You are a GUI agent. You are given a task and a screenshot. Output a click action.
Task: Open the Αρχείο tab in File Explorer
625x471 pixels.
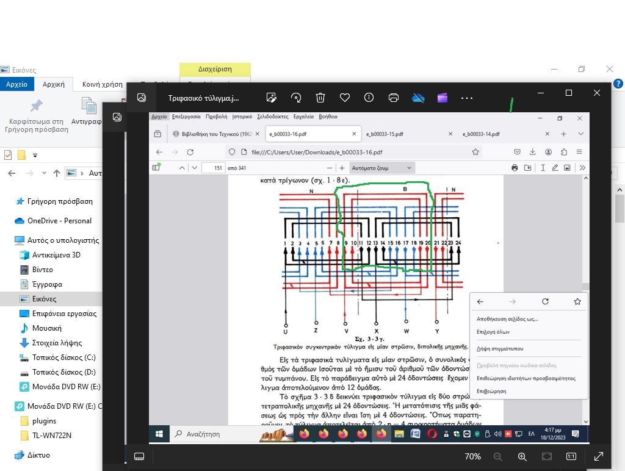16,84
